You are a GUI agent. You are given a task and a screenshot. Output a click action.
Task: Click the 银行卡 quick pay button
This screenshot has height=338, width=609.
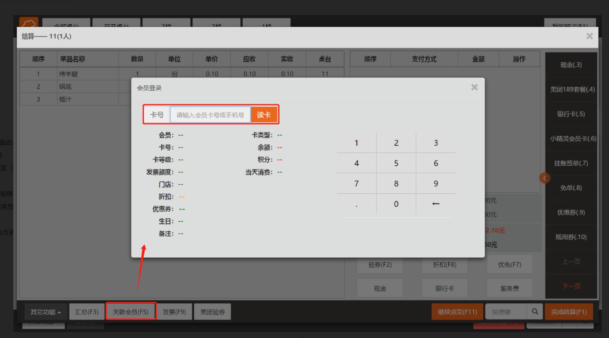click(445, 288)
